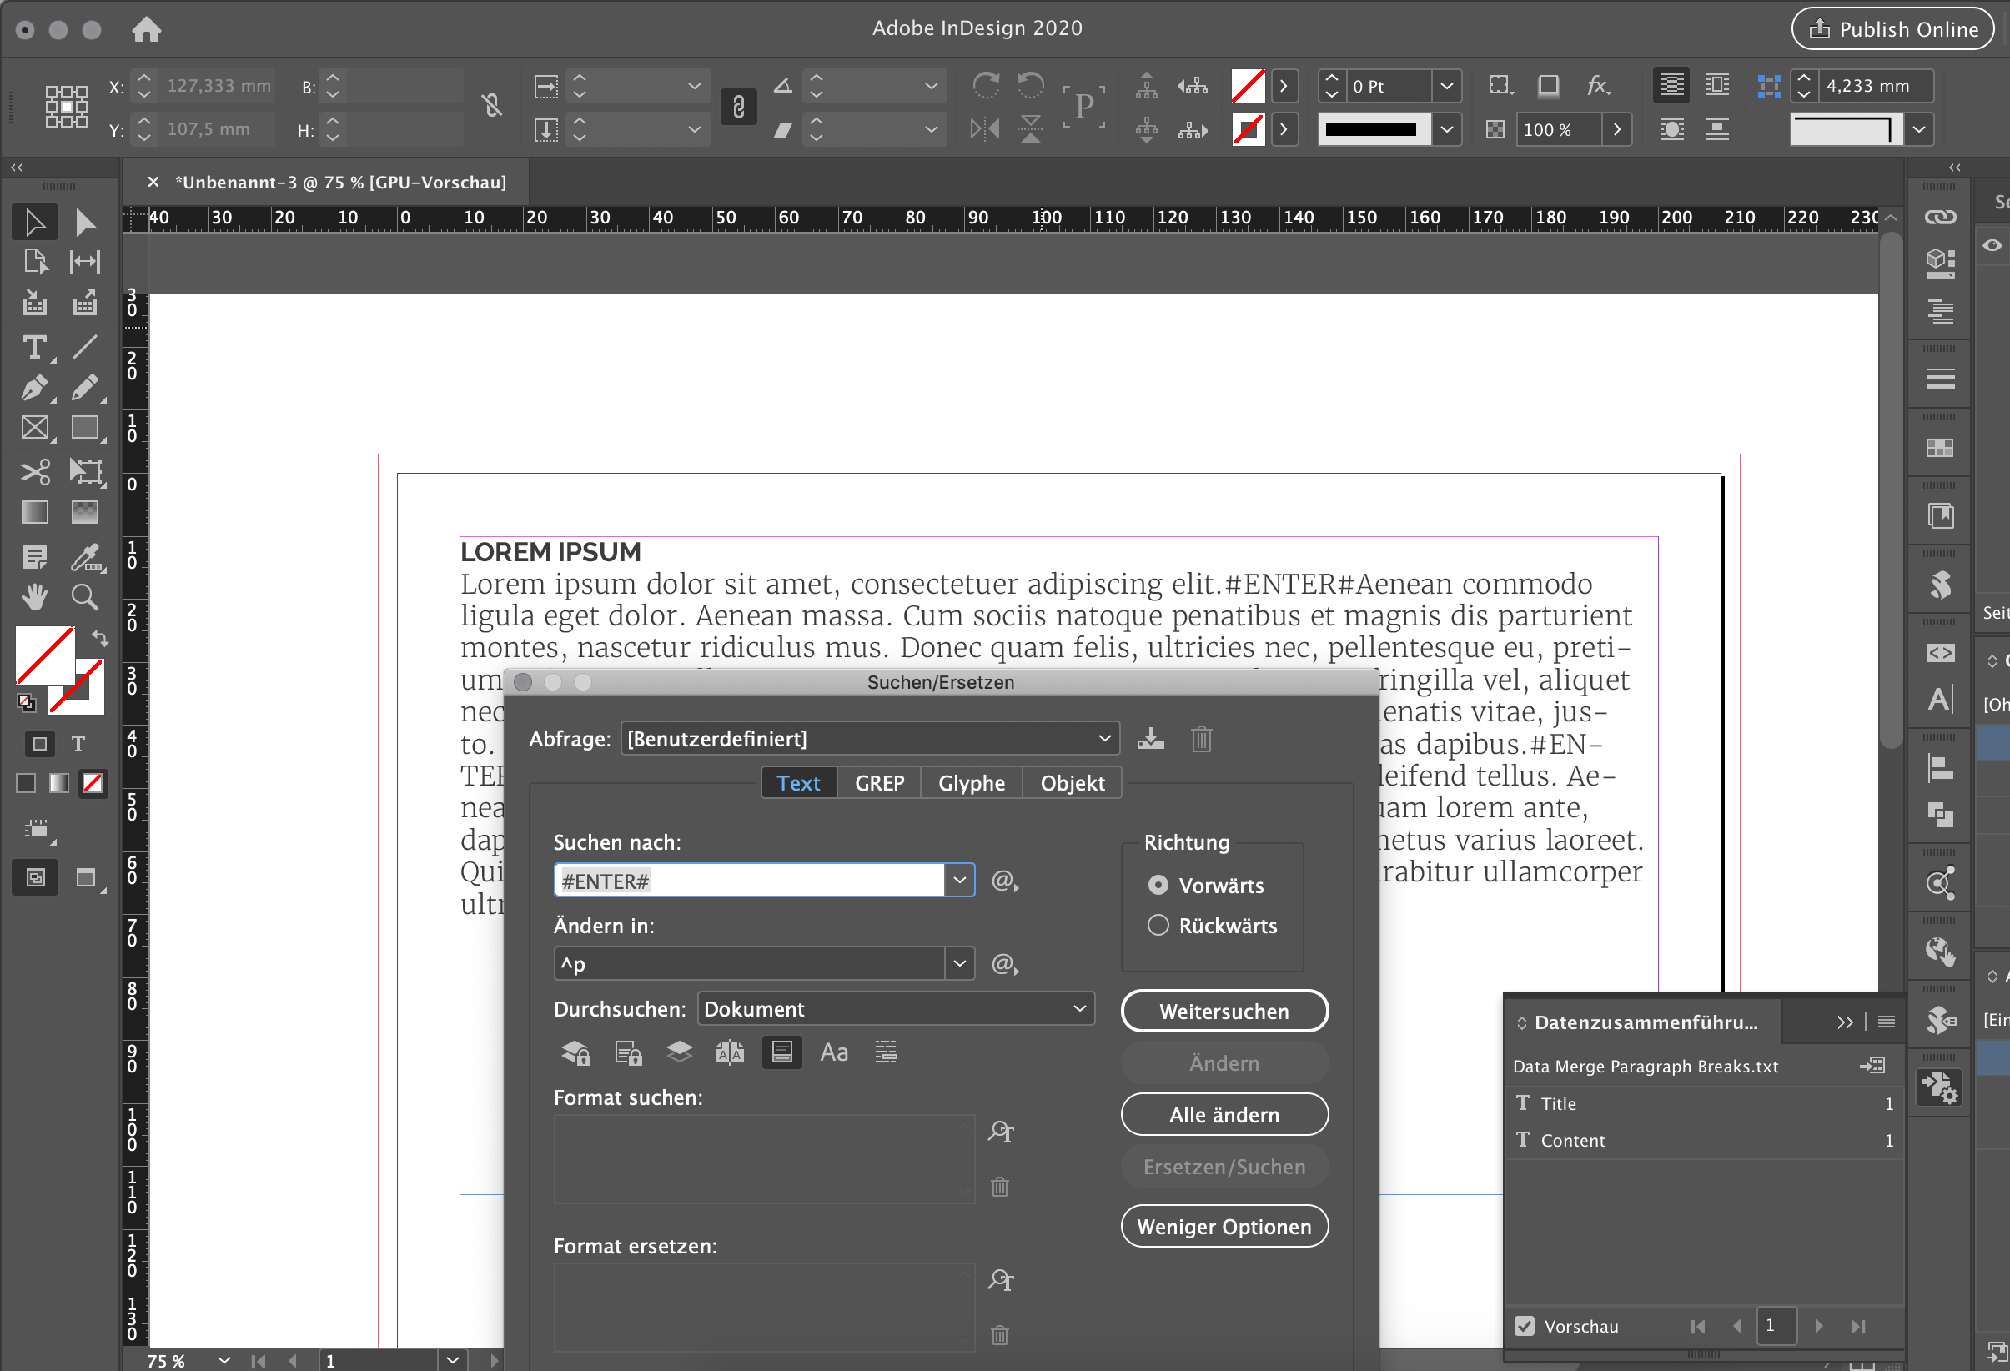The image size is (2010, 1371).
Task: Select the Pen tool
Action: pyautogui.click(x=34, y=389)
